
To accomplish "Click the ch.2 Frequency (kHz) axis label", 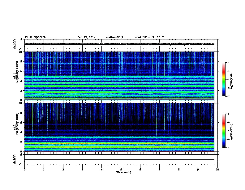I will [x=16, y=124].
